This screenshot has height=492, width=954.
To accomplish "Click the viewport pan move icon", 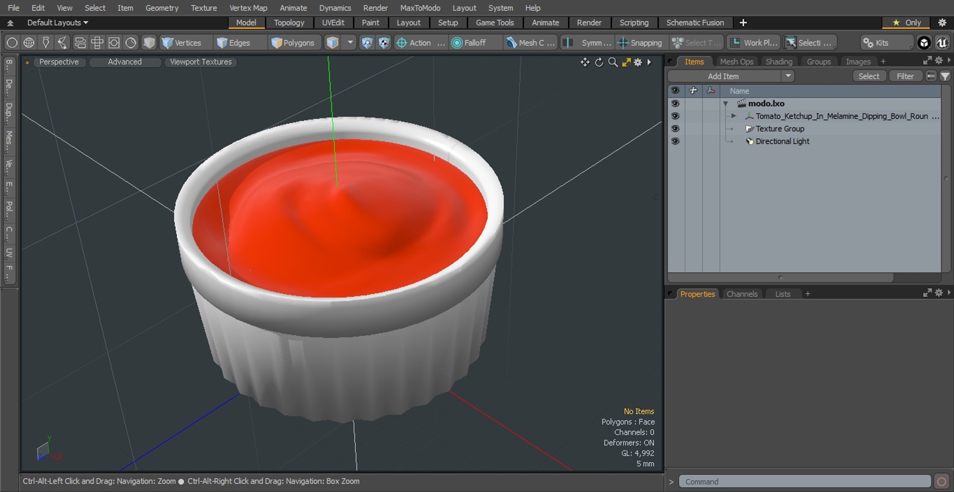I will pos(585,62).
